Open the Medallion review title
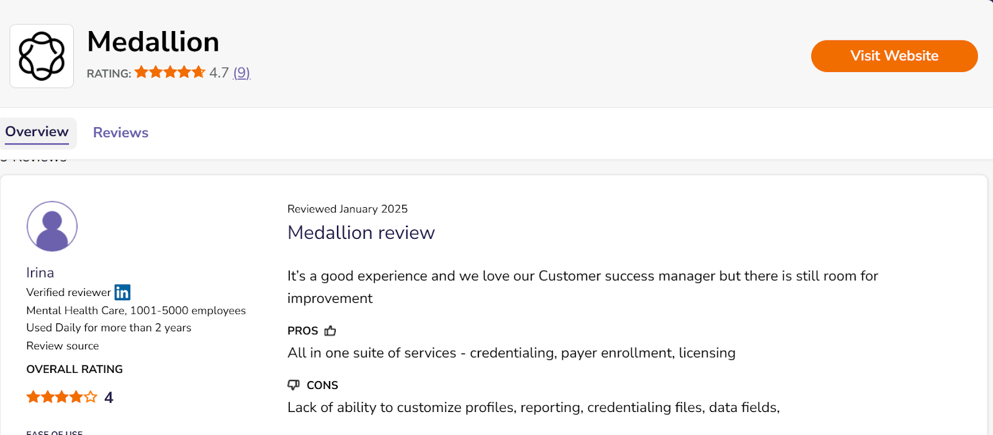Image resolution: width=993 pixels, height=435 pixels. coord(361,233)
